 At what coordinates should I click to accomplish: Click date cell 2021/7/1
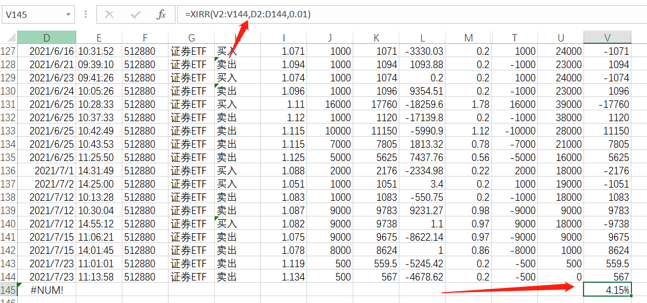47,170
